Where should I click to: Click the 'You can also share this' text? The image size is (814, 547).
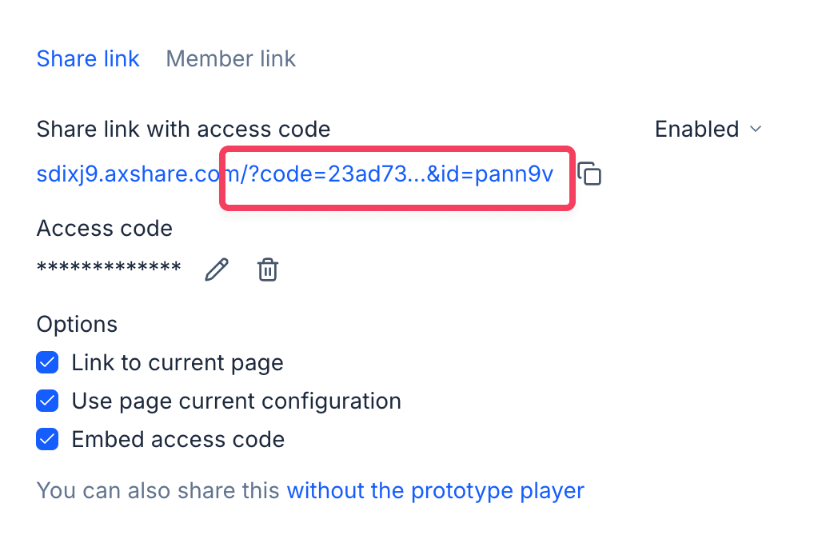[x=158, y=490]
